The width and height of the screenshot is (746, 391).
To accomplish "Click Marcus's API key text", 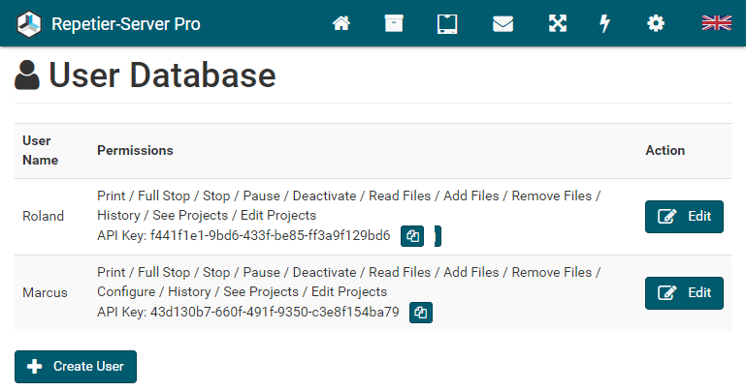I will [275, 313].
